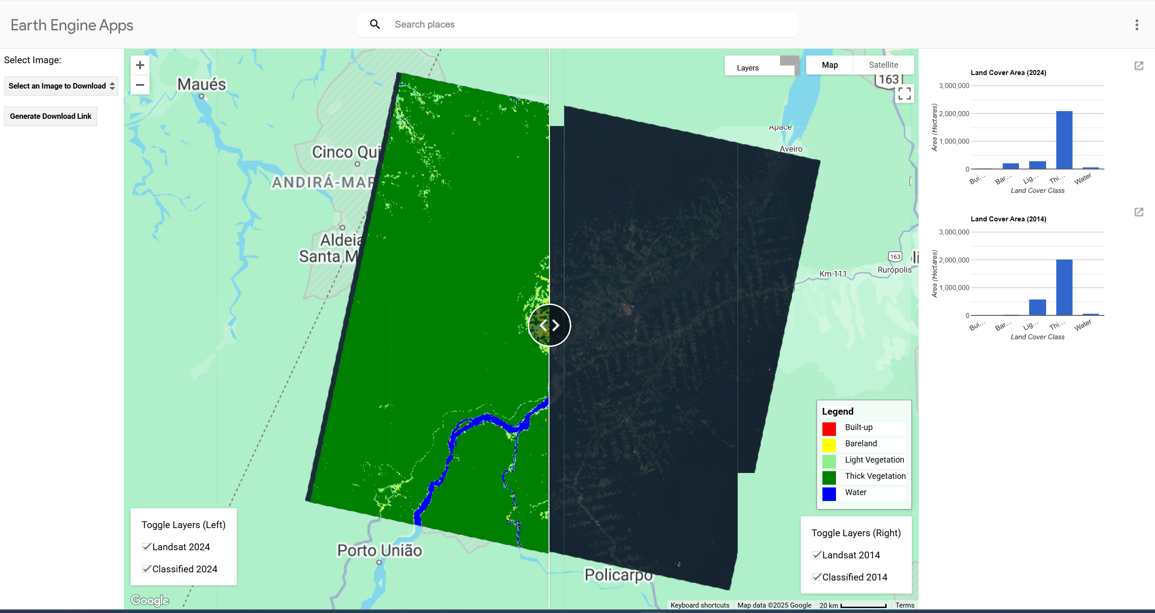Image resolution: width=1155 pixels, height=613 pixels.
Task: Switch to Satellite view
Action: 883,65
